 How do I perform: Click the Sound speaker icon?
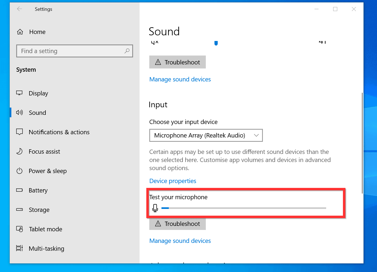[19, 112]
